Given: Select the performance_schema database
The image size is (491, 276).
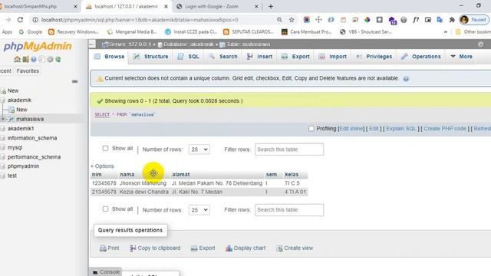Looking at the screenshot, I should pyautogui.click(x=34, y=157).
